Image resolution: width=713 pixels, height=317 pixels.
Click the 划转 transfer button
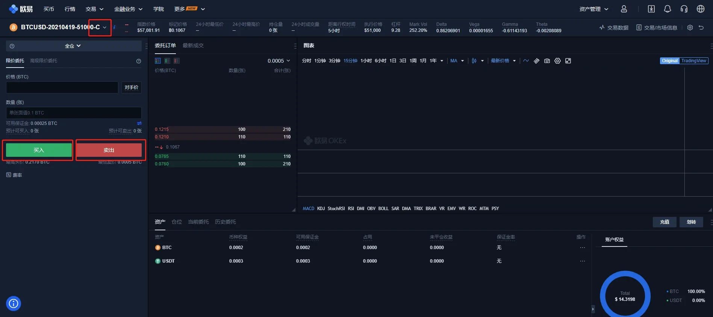[x=691, y=222]
